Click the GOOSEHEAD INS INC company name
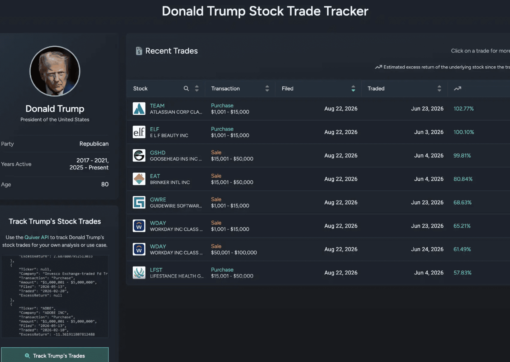Image resolution: width=510 pixels, height=362 pixels. pos(176,159)
